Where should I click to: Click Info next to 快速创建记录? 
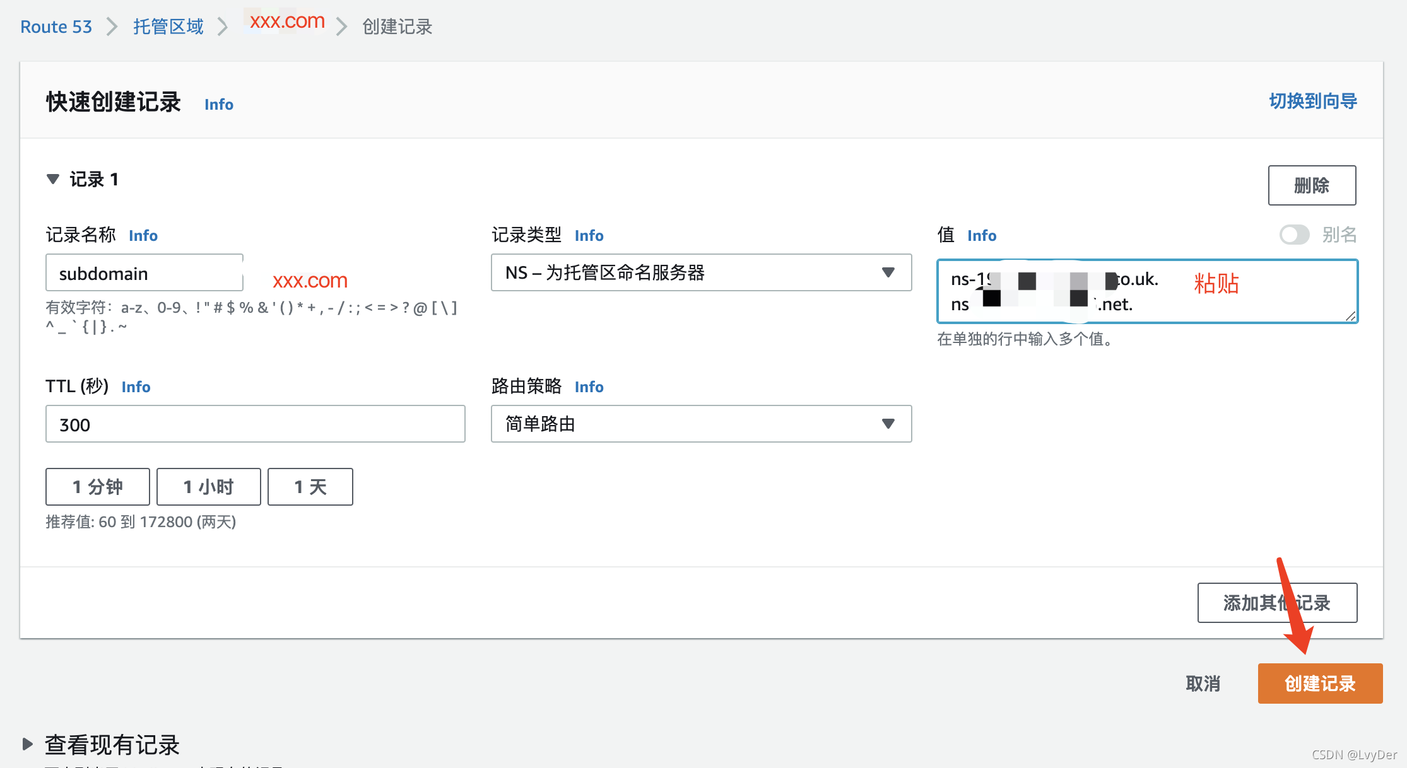(x=219, y=105)
